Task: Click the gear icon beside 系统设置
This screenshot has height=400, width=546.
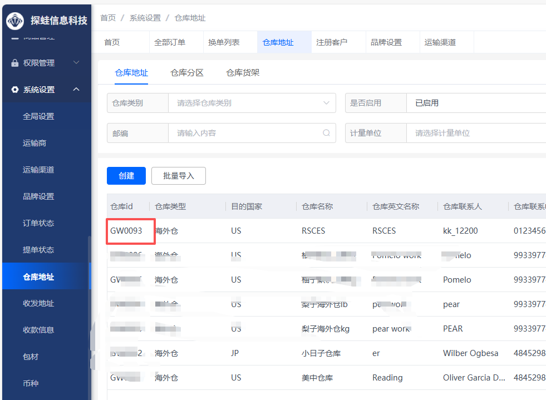Action: [x=15, y=90]
